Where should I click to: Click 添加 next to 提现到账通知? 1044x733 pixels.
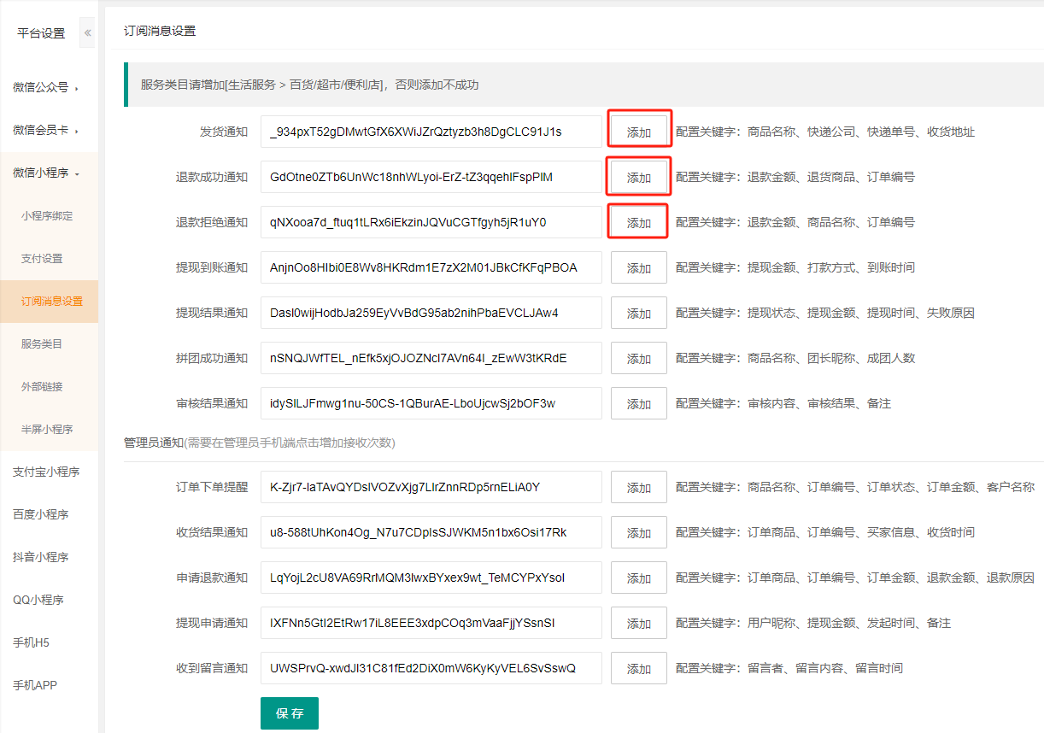point(638,267)
